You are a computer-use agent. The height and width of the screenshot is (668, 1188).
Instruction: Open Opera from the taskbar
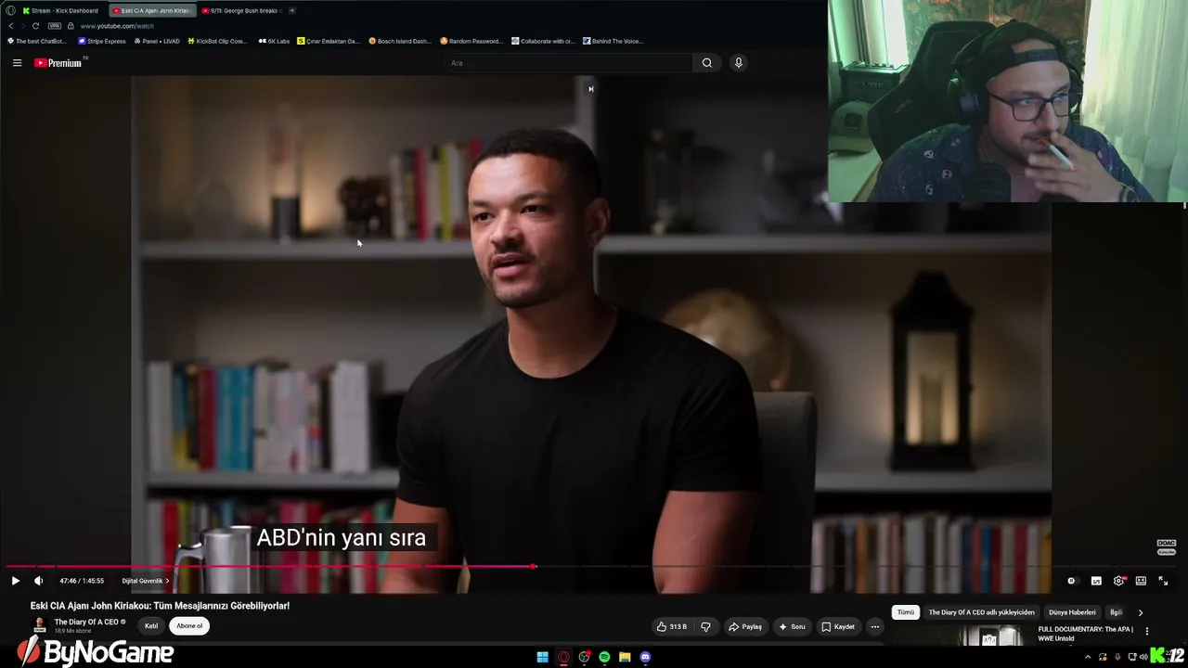[563, 657]
